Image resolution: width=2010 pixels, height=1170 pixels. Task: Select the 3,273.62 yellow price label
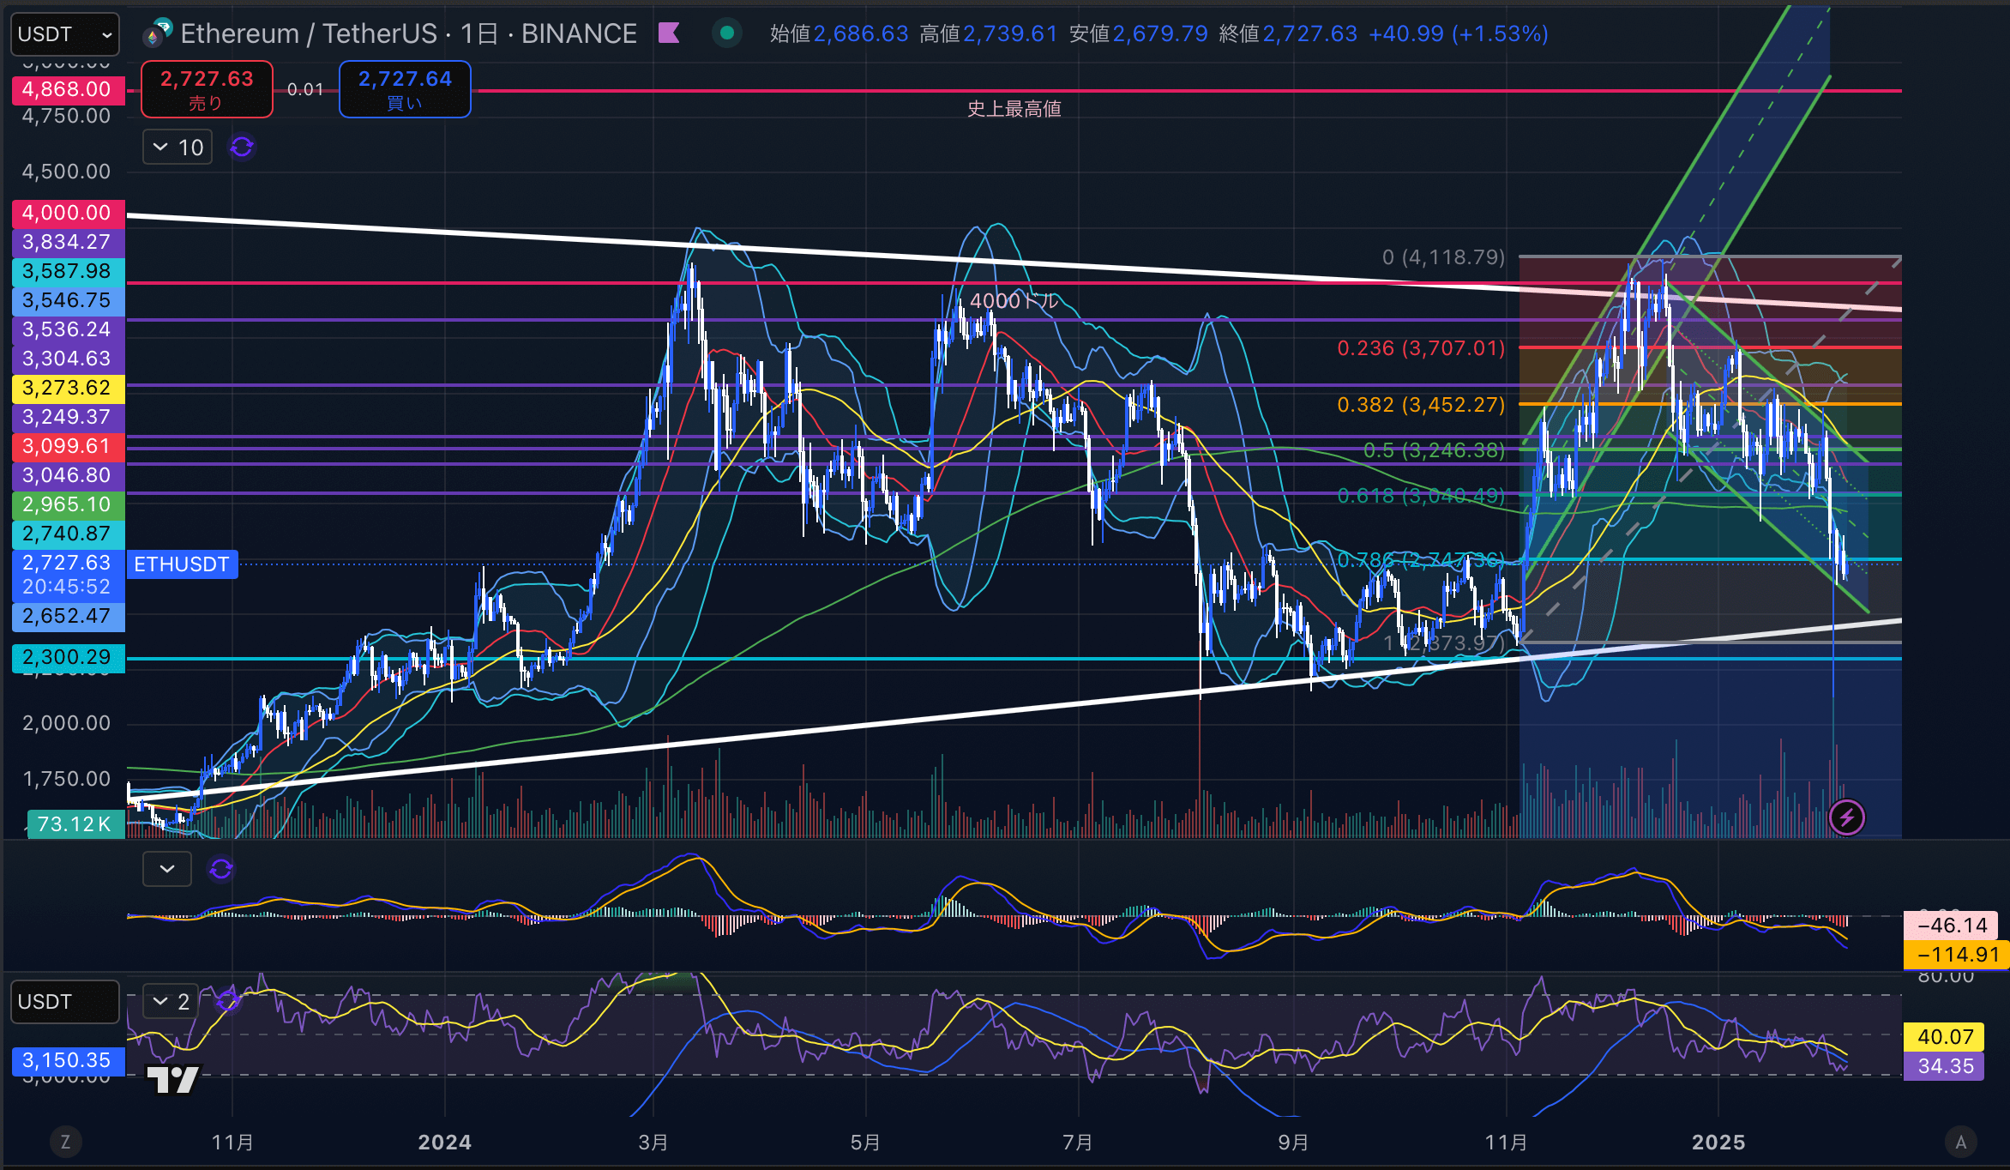click(x=68, y=388)
